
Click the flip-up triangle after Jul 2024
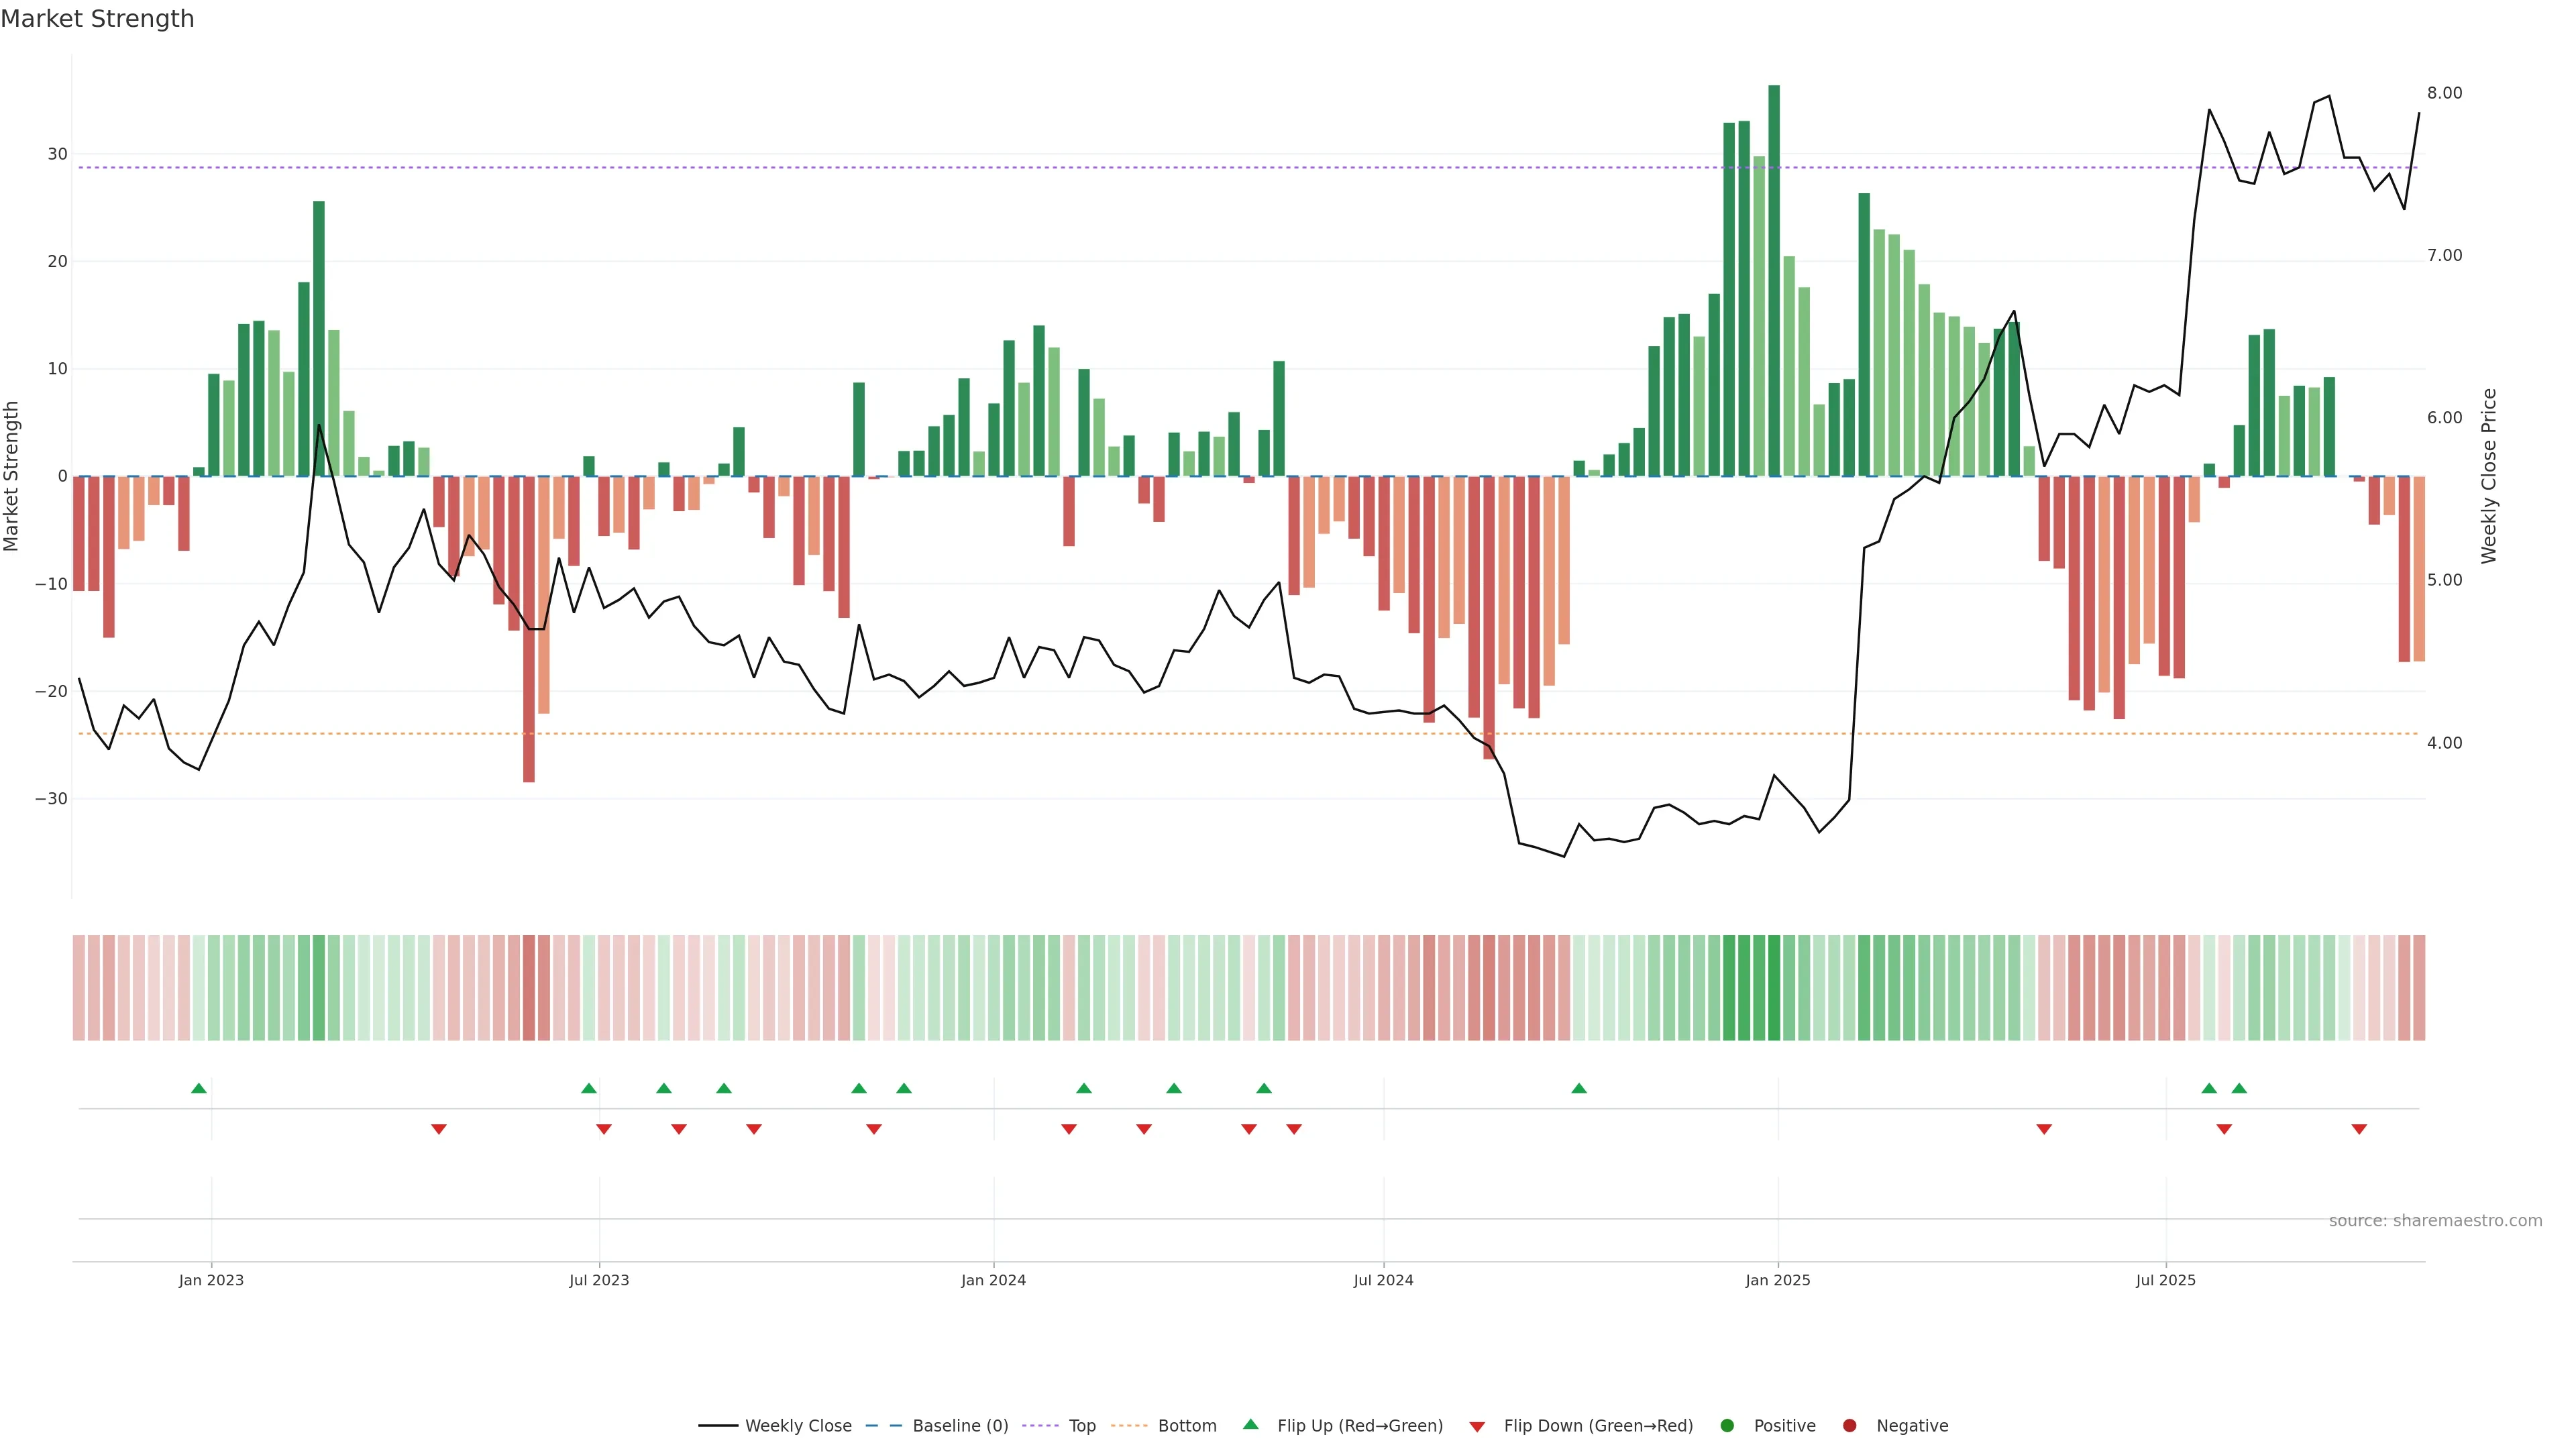pos(1579,1088)
